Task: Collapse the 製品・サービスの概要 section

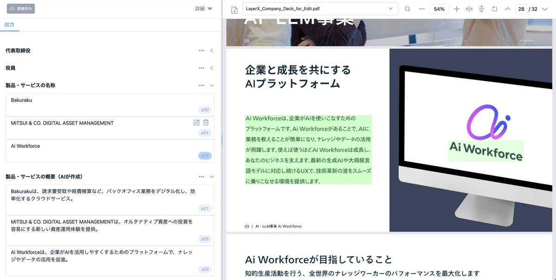Action: coord(212,177)
